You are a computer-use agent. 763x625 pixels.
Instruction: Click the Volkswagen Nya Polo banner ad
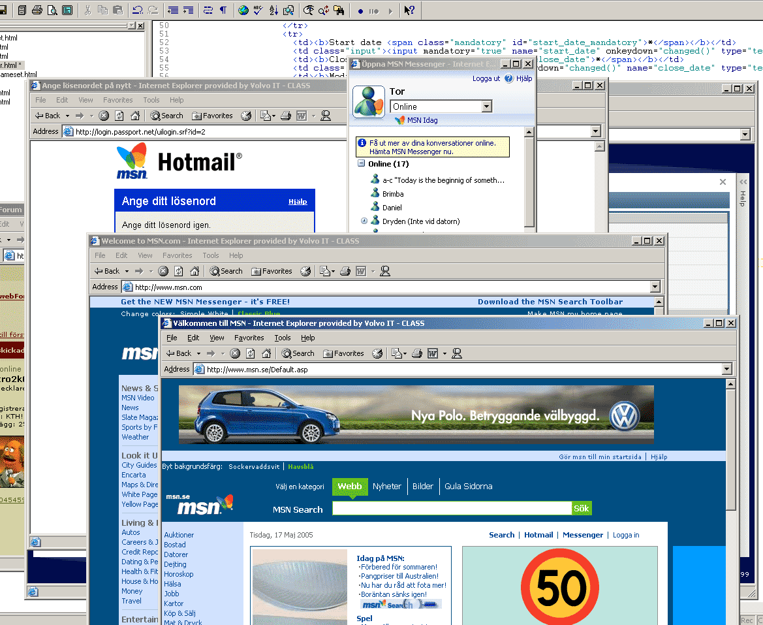(x=416, y=415)
